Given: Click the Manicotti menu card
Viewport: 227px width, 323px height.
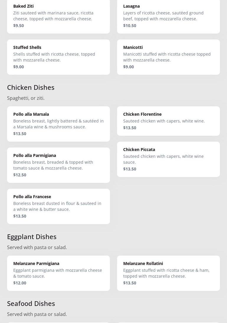Looking at the screenshot, I should (168, 57).
